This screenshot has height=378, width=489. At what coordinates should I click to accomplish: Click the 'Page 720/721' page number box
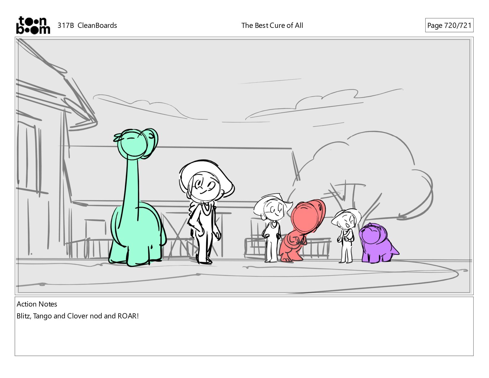point(449,25)
